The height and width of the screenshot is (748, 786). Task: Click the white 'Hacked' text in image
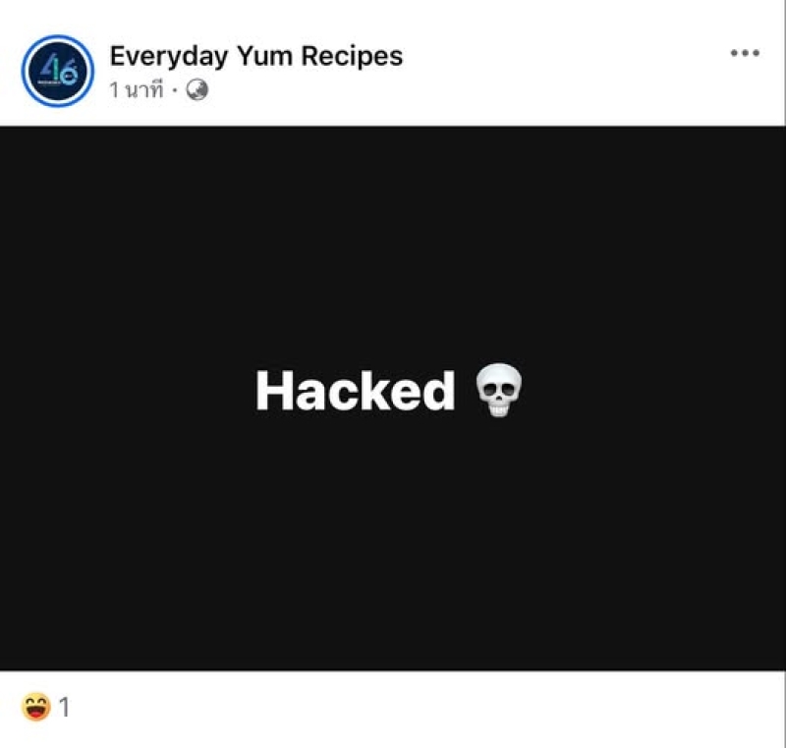[x=356, y=391]
